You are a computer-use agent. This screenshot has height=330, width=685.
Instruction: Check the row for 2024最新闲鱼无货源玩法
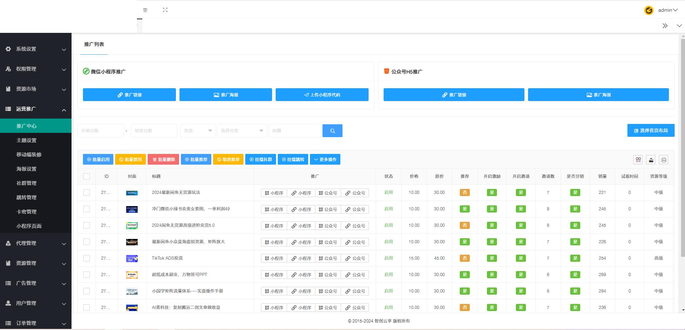click(87, 192)
